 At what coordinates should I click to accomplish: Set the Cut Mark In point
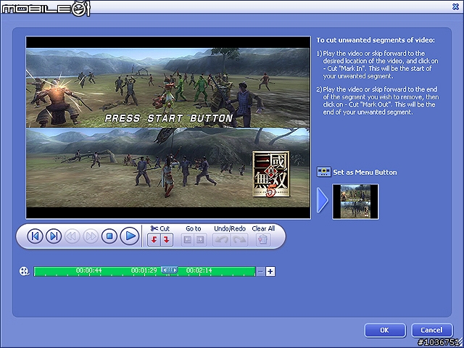[154, 240]
